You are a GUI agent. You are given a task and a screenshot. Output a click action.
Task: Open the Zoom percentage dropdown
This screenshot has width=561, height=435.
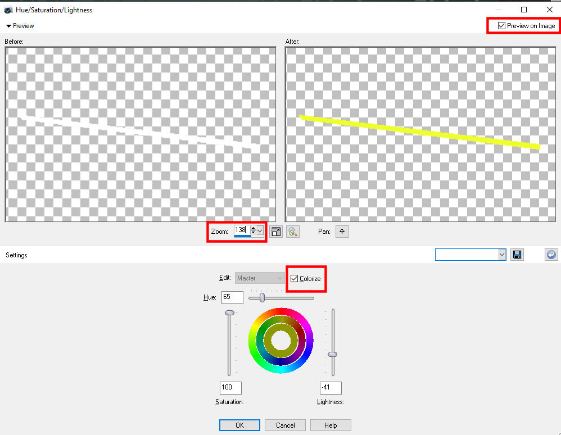(260, 231)
